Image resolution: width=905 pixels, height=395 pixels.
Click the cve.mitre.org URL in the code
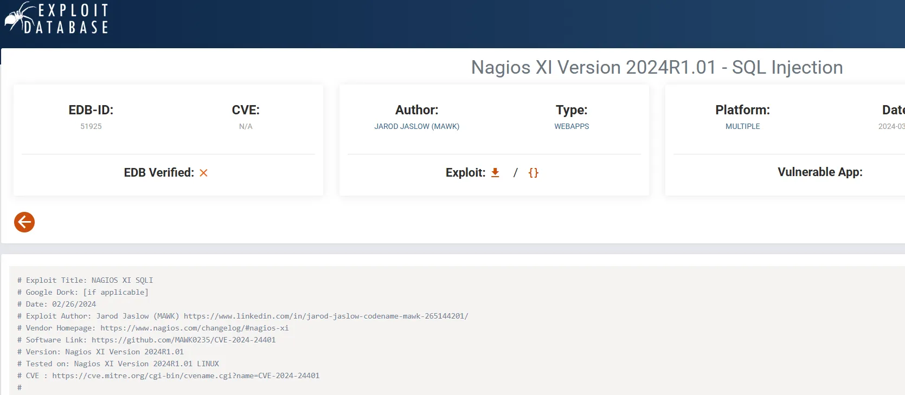click(x=185, y=375)
